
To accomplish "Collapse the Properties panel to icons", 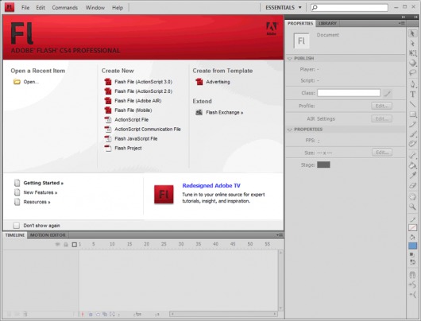I will [x=403, y=17].
